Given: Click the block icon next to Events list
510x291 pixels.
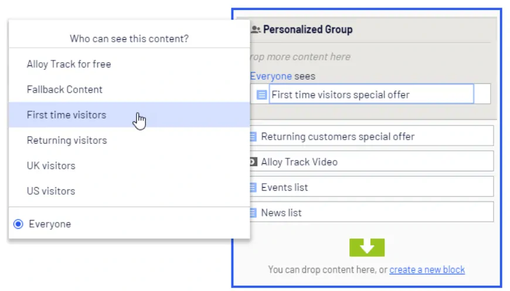Looking at the screenshot, I should click(253, 187).
